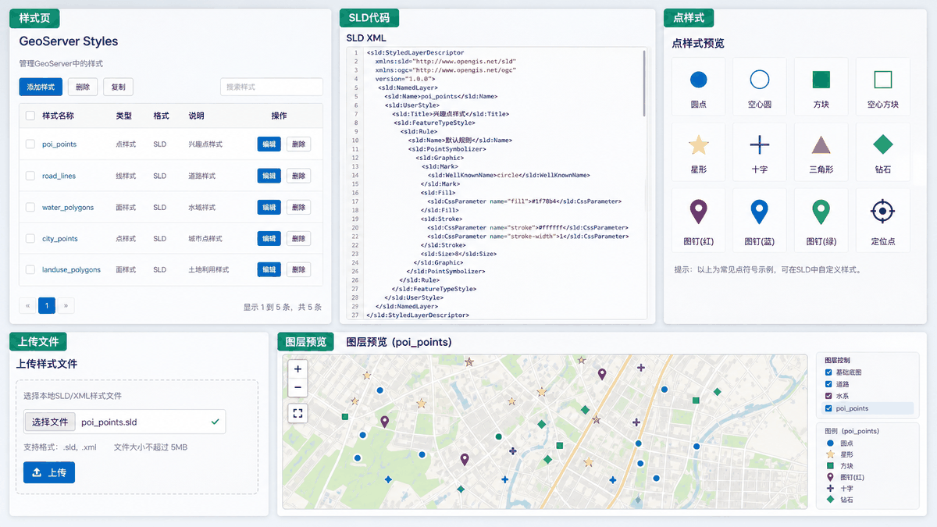This screenshot has width=937, height=527.
Task: Click the SLD XML code editor scrollbar
Action: (644, 84)
